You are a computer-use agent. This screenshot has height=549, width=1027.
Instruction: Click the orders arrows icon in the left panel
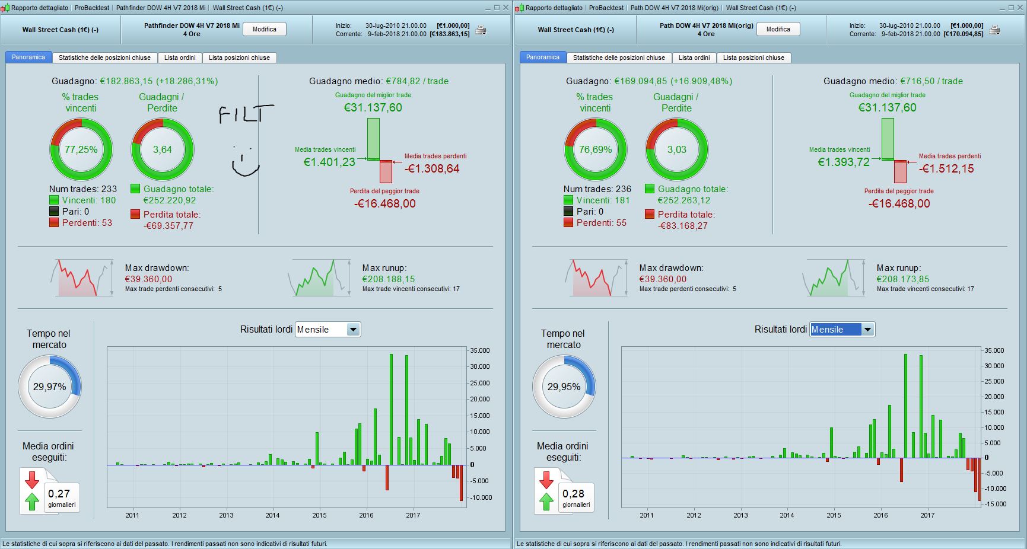coord(32,491)
